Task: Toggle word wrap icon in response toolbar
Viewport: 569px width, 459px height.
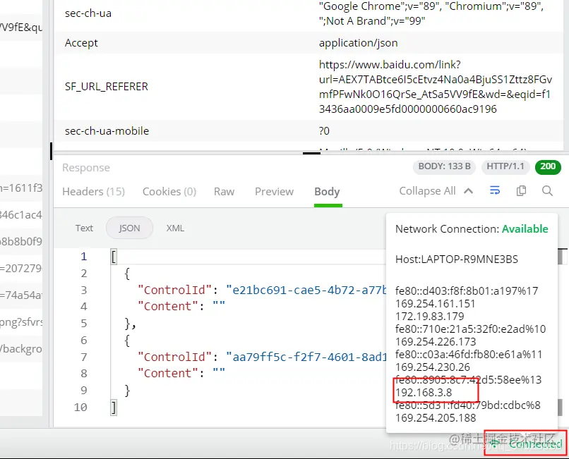Action: [495, 190]
